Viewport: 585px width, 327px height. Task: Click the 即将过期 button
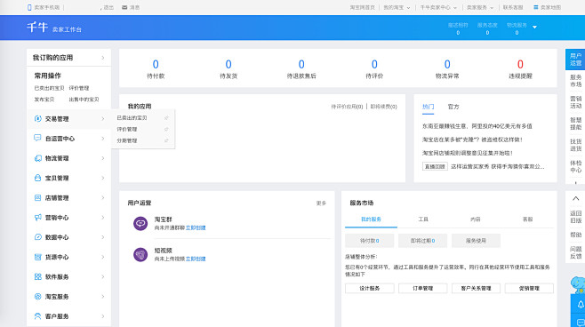coord(422,241)
